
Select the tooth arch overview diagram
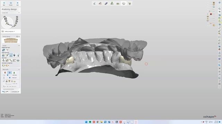11,22
